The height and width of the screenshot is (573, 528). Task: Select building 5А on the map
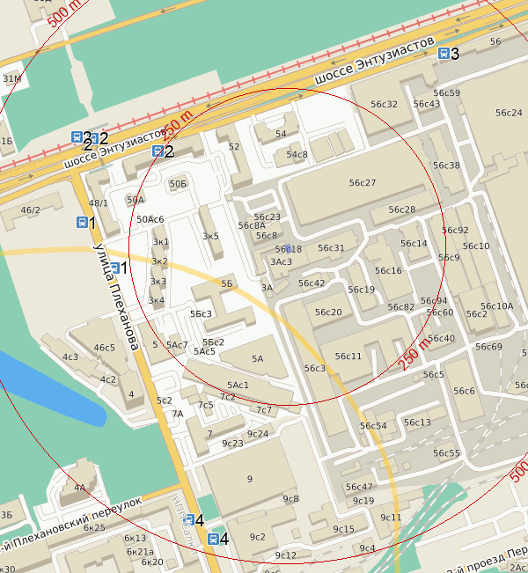point(257,358)
